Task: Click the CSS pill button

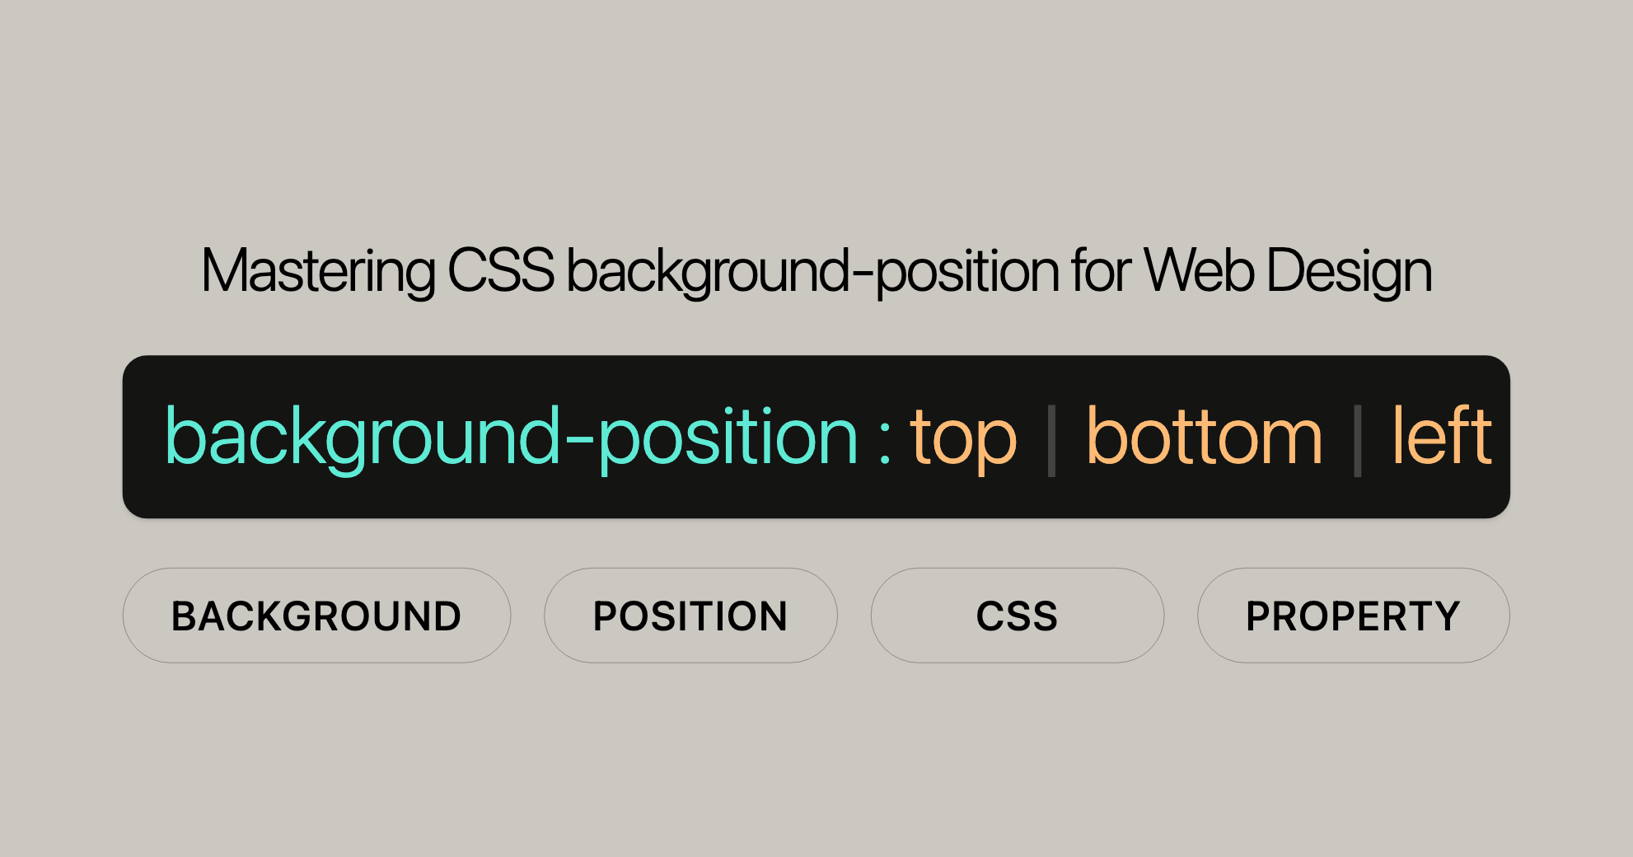Action: 1017,616
